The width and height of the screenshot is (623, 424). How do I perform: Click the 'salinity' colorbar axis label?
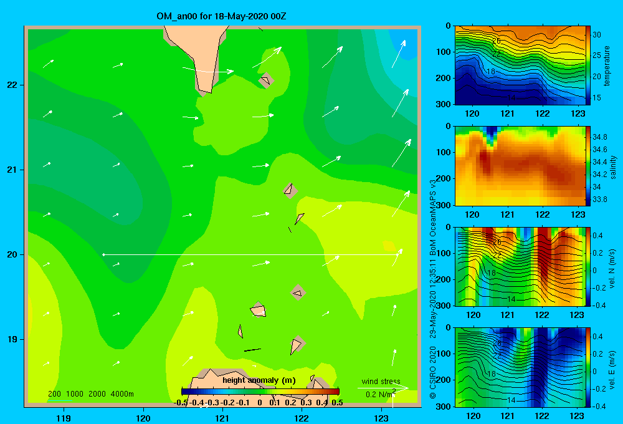click(613, 167)
